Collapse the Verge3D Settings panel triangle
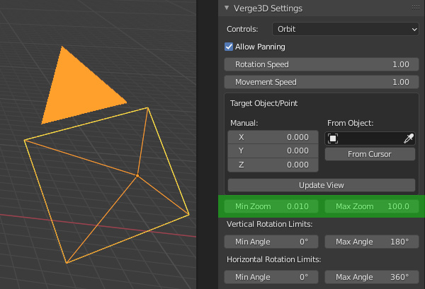Viewport: 425px width, 289px height. 227,8
